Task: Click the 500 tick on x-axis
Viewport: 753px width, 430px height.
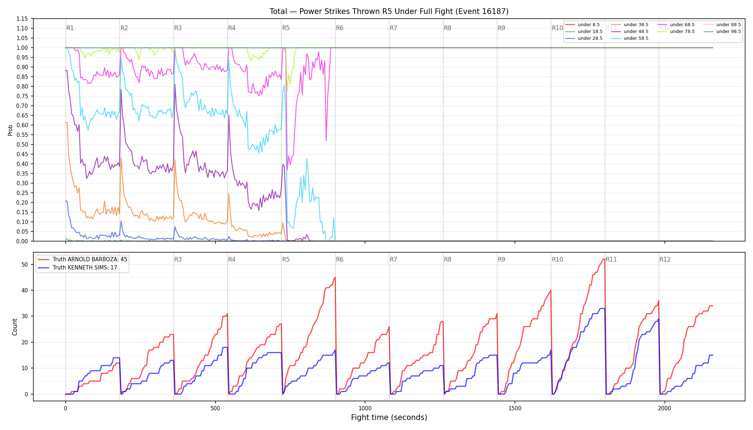Action: (x=215, y=408)
